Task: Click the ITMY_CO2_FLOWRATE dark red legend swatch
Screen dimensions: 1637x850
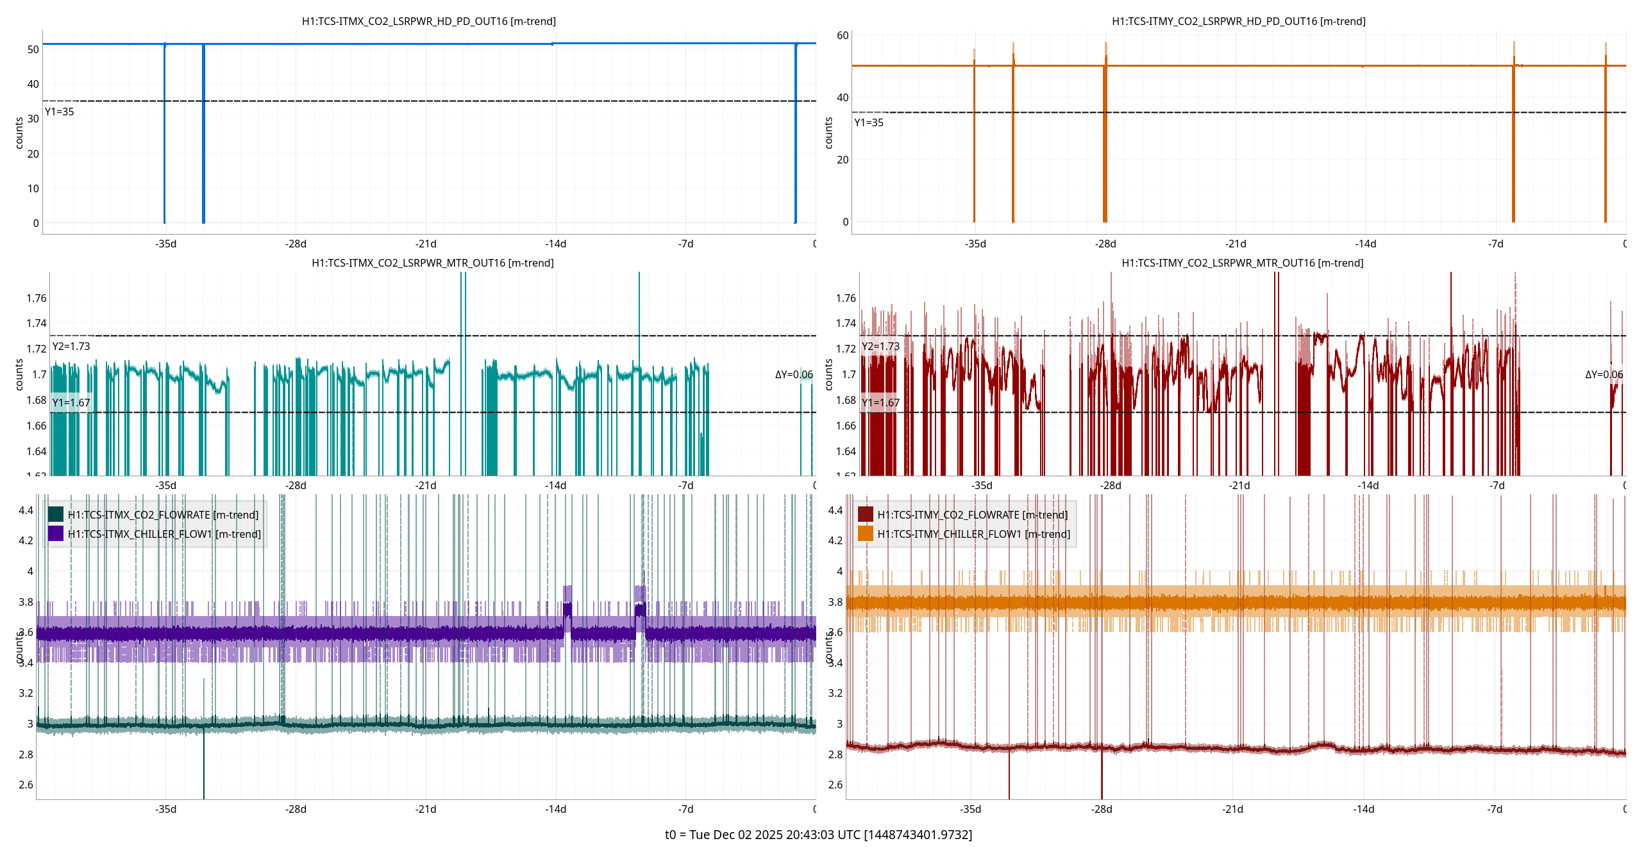Action: [x=865, y=514]
